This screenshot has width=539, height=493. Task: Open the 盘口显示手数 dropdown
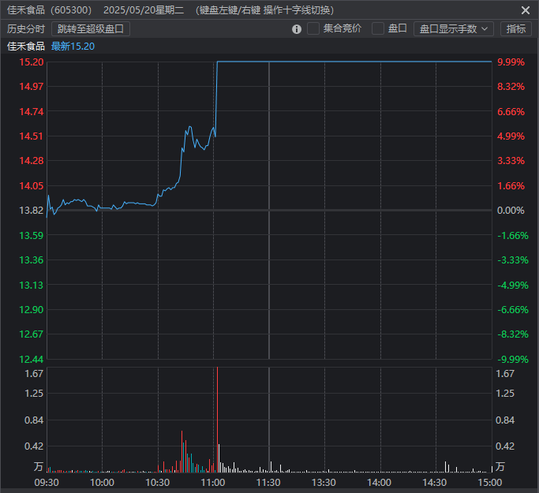click(x=453, y=28)
